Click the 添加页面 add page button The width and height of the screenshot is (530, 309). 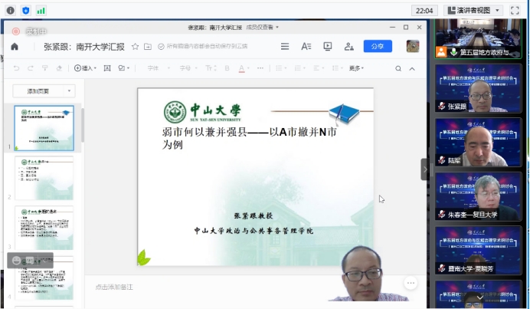(x=38, y=90)
